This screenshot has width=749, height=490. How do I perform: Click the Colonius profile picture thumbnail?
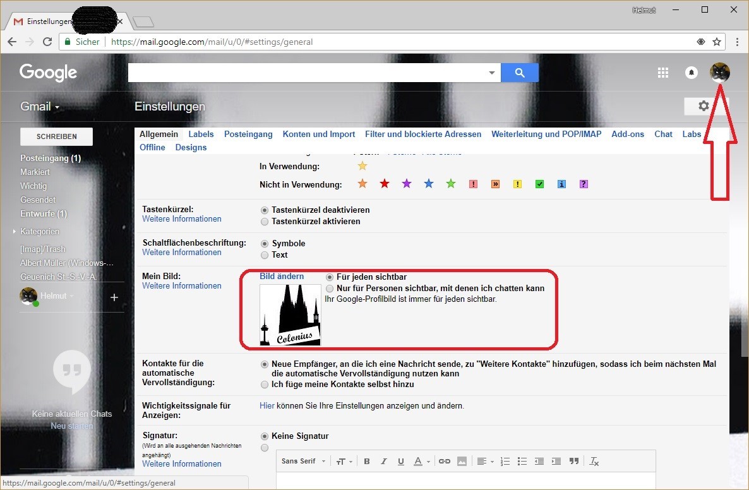click(291, 314)
